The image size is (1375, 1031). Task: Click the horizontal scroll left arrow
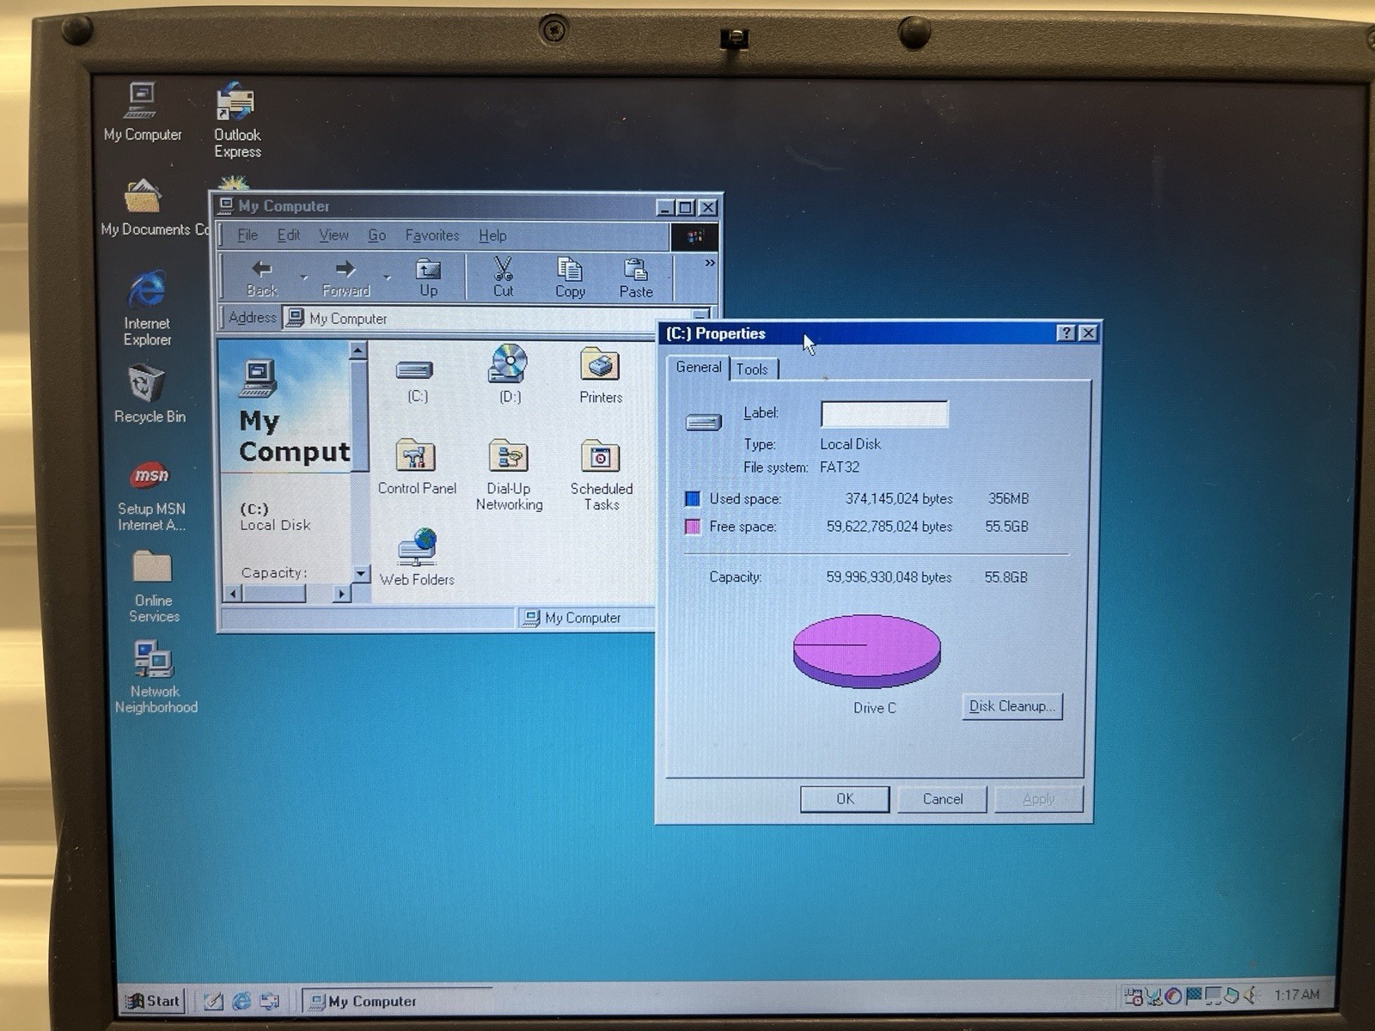pyautogui.click(x=233, y=594)
